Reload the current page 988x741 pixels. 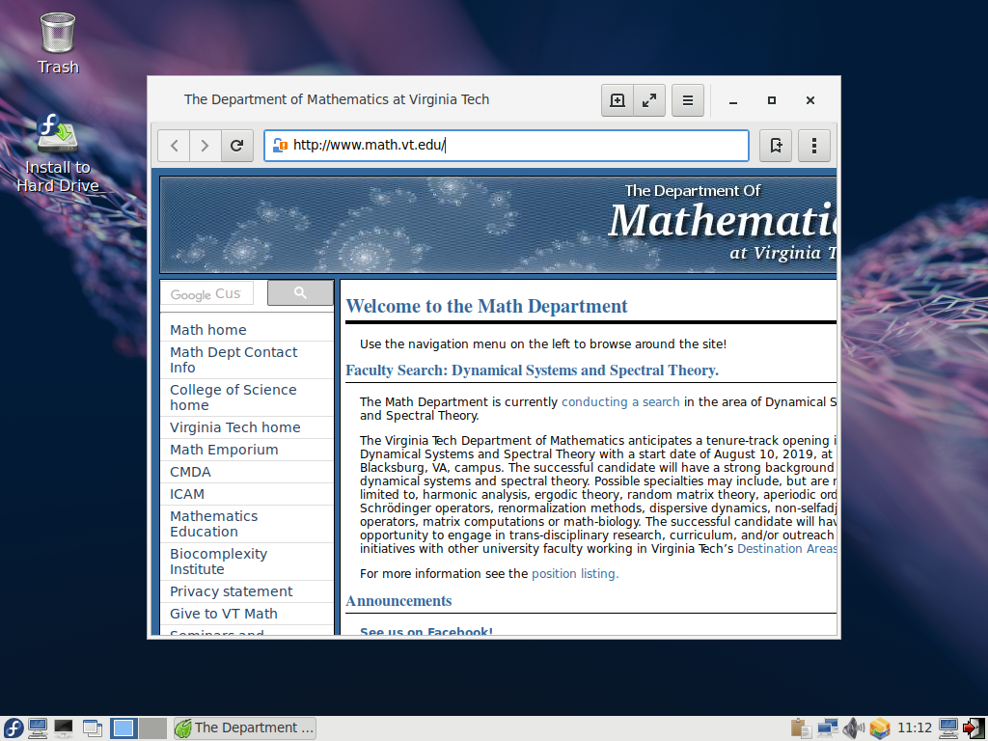[x=237, y=146]
